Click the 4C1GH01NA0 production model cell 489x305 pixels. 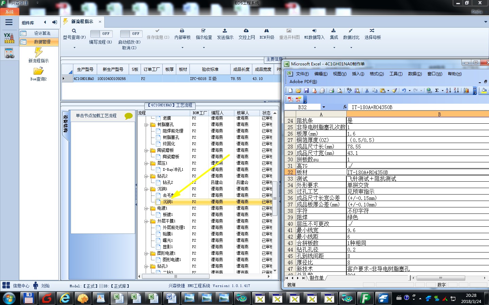tap(84, 79)
